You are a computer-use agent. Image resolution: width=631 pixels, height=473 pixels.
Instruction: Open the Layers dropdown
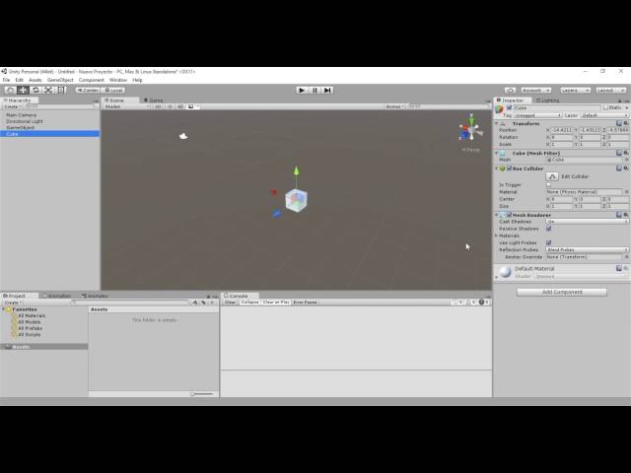(575, 90)
